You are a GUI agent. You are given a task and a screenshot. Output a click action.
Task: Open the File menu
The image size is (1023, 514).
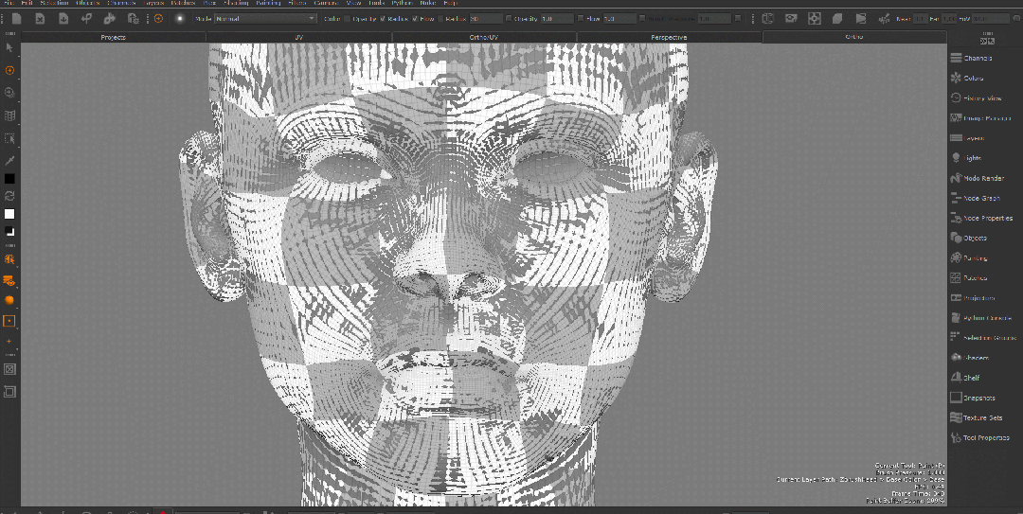pyautogui.click(x=9, y=3)
